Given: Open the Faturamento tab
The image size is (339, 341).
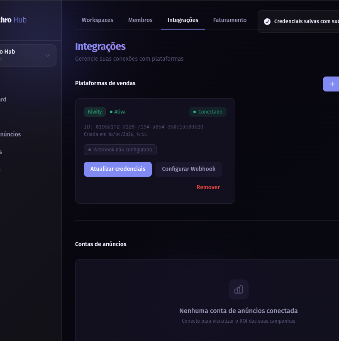Looking at the screenshot, I should (229, 20).
